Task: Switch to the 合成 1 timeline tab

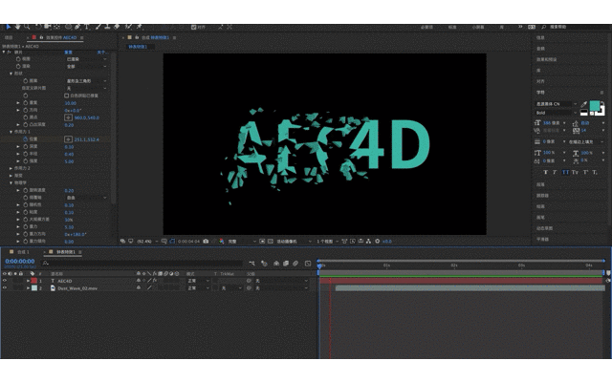Action: [x=23, y=252]
